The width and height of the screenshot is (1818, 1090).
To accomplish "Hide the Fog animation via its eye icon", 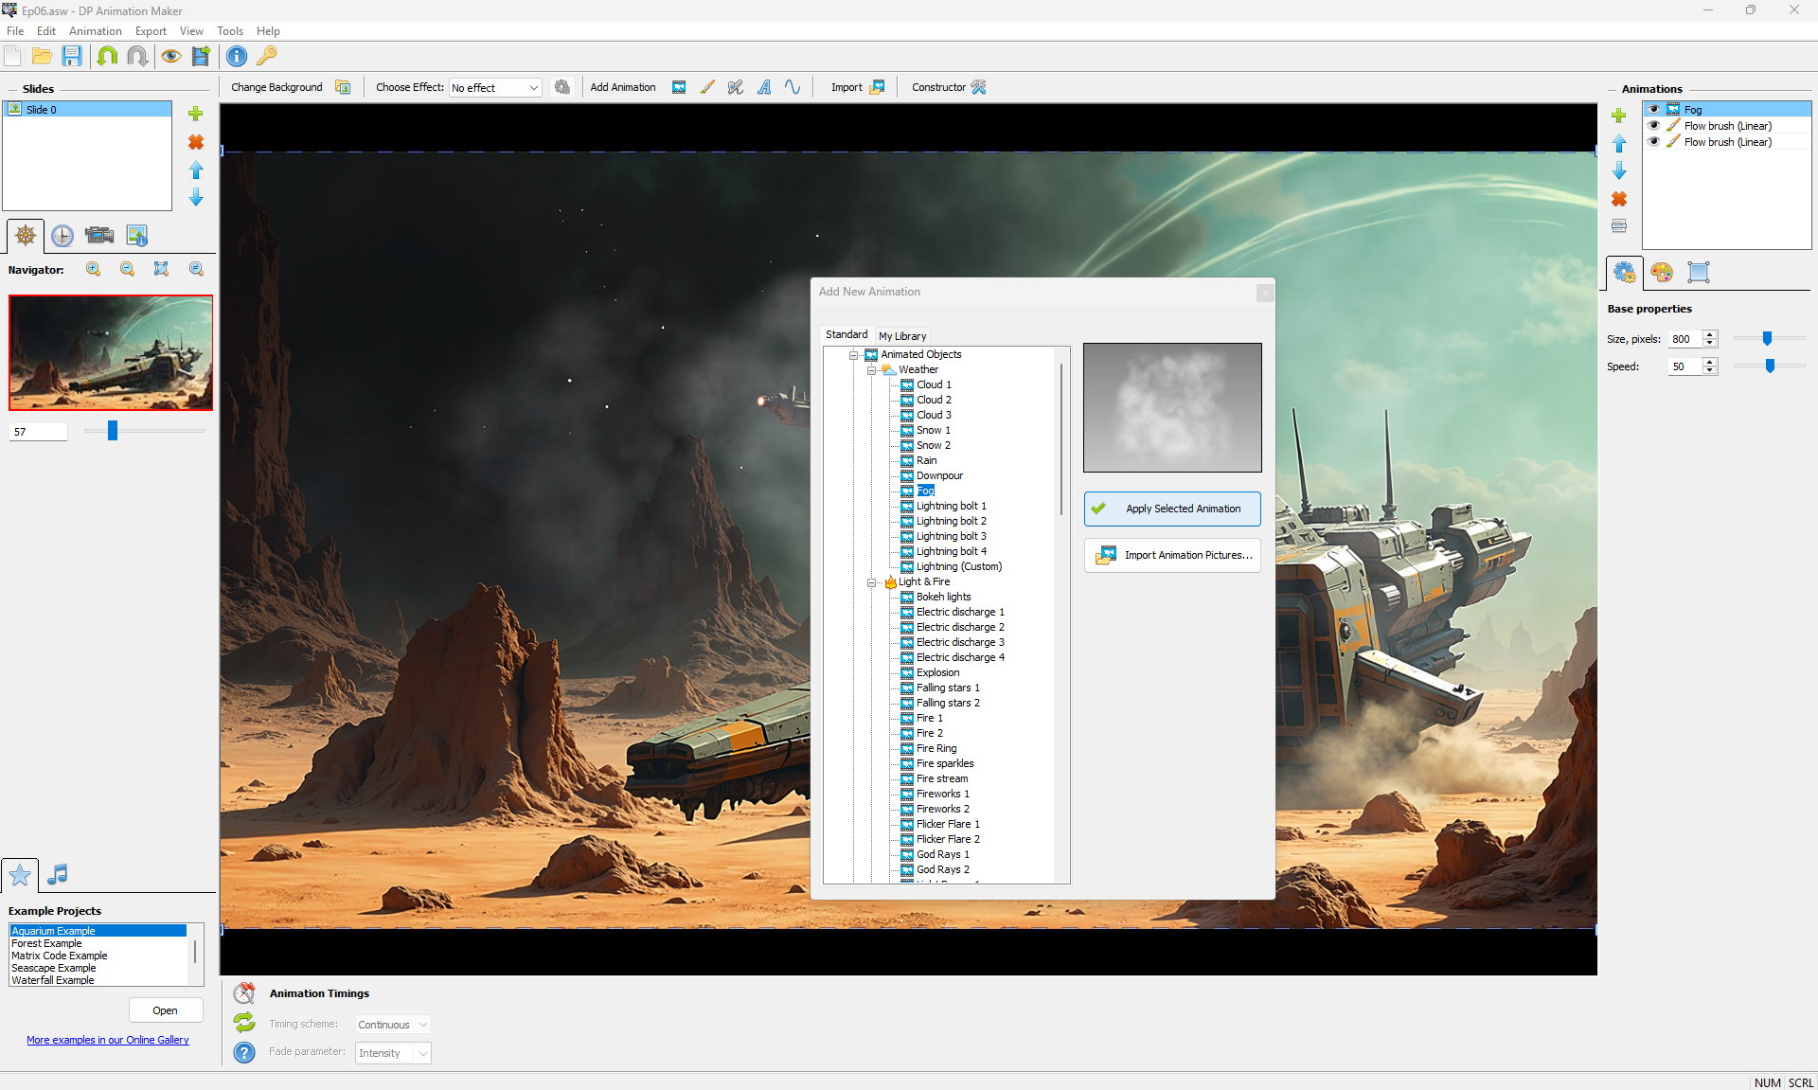I will (x=1654, y=110).
